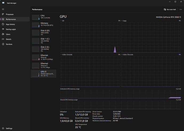
Task: Minimize the Task Manager window
Action: click(x=170, y=2)
